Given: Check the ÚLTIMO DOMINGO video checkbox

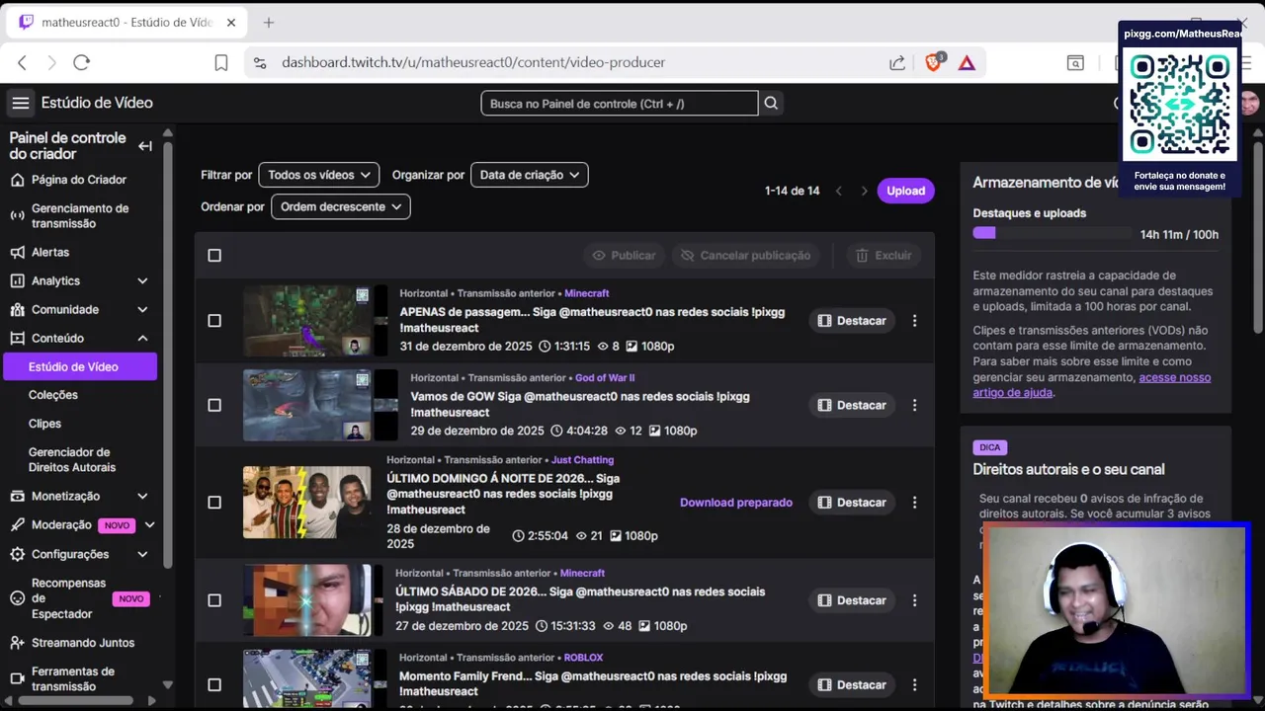Looking at the screenshot, I should click(x=214, y=502).
